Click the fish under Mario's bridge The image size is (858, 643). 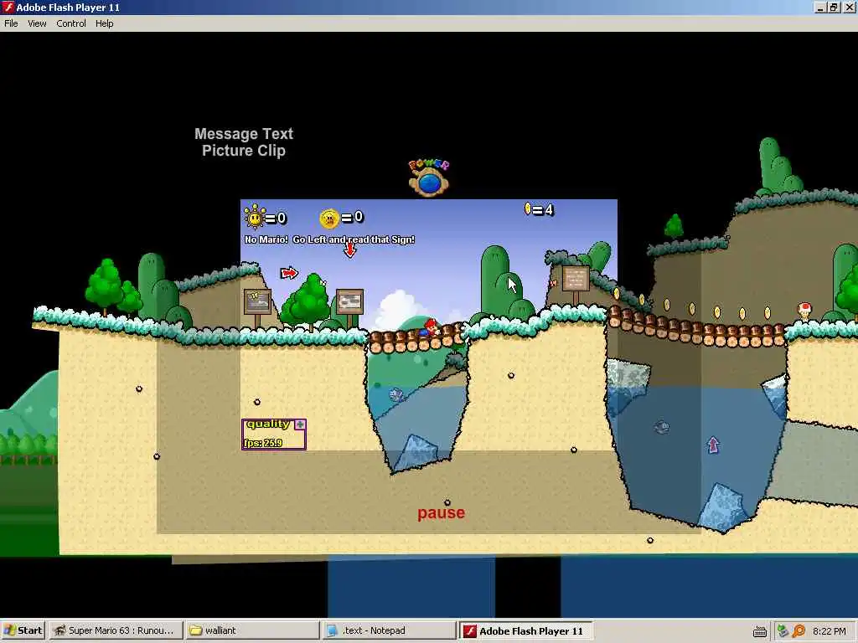(x=397, y=394)
